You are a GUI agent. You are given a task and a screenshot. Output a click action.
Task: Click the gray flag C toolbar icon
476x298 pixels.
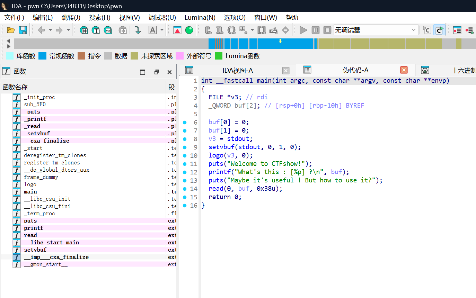tap(427, 30)
